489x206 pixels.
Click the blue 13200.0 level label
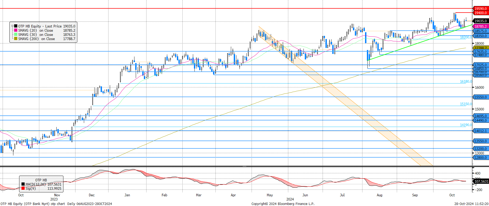pos(481,149)
